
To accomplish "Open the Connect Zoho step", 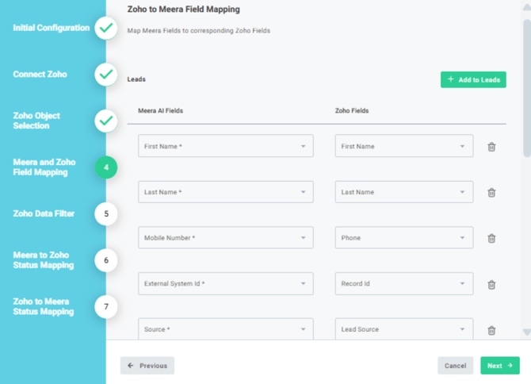I will 40,75.
